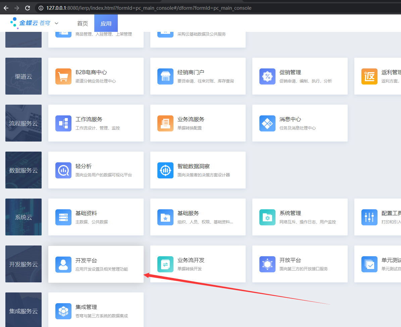Go forward with browser forward arrow
Image resolution: width=401 pixels, height=327 pixels.
point(17,8)
